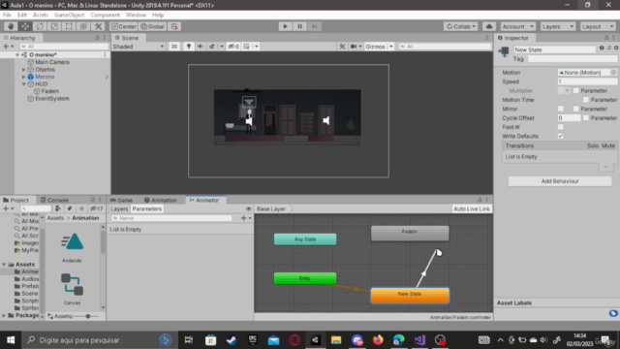Open Steam from the taskbar
620x349 pixels.
pyautogui.click(x=232, y=340)
